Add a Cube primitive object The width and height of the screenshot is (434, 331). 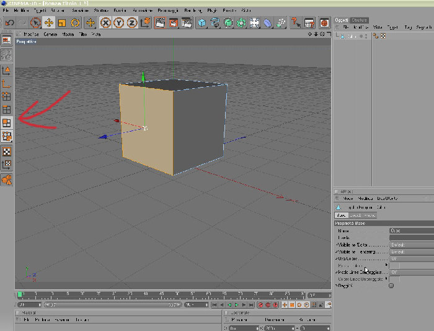(x=201, y=23)
